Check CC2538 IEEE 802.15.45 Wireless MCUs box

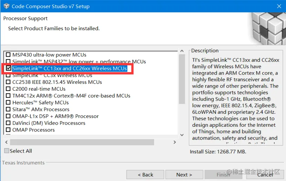point(8,82)
